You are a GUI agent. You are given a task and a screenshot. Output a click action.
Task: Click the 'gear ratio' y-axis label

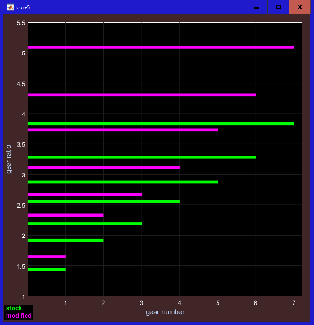(9, 159)
